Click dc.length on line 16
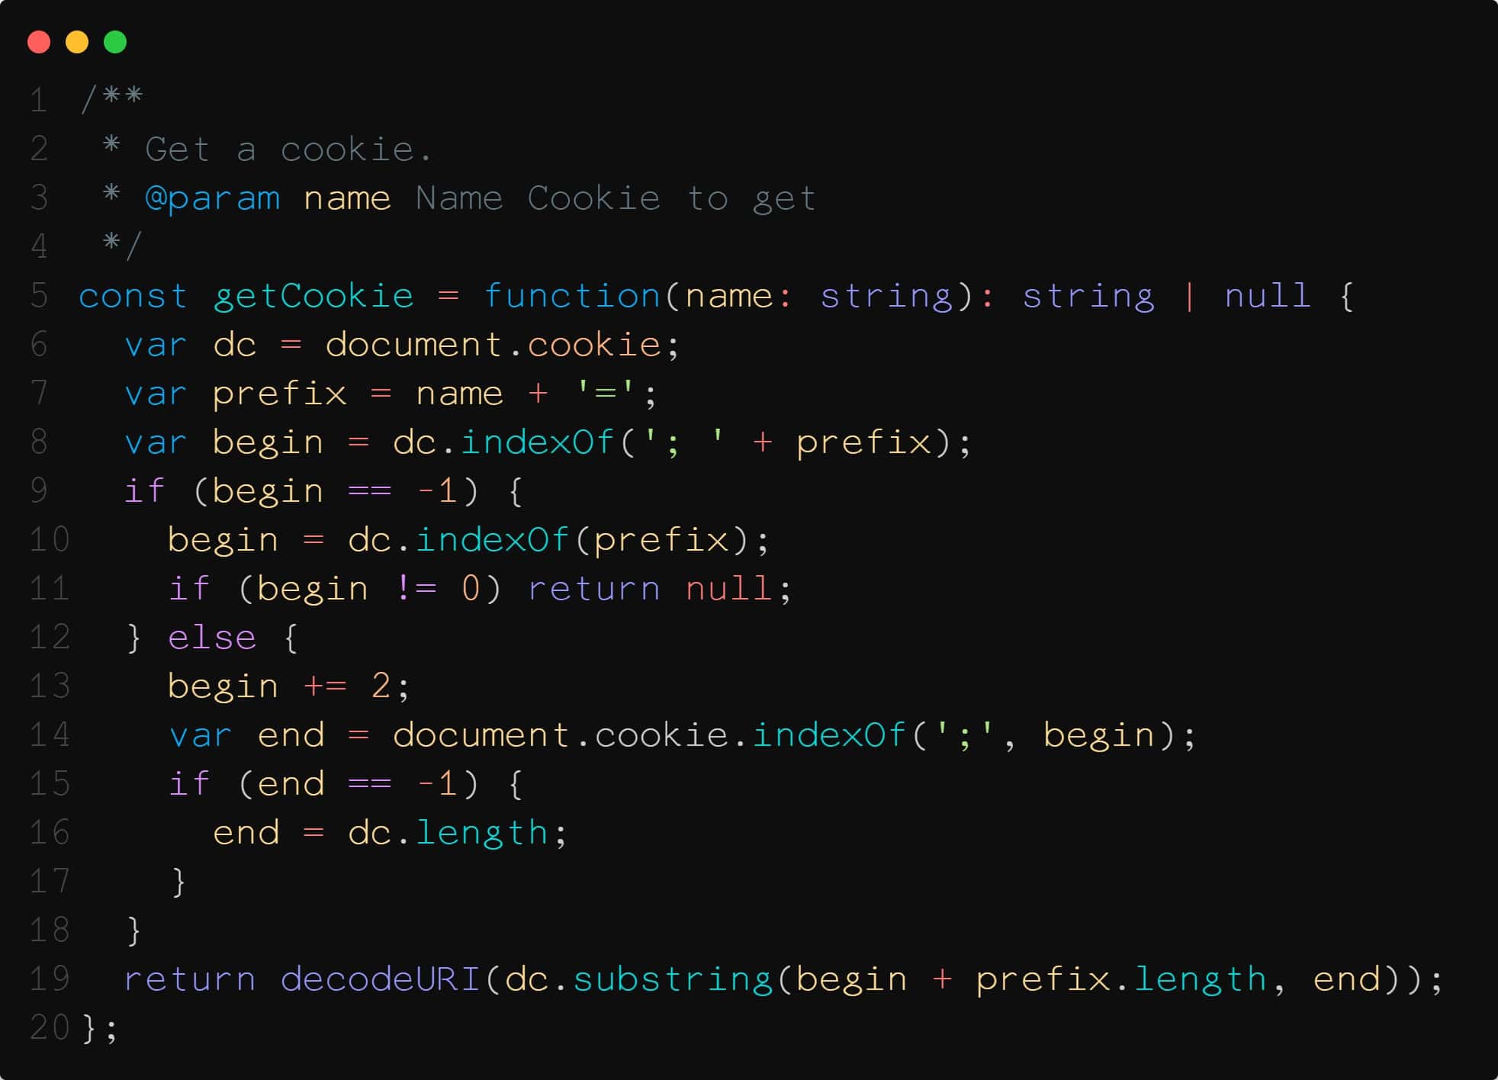The image size is (1498, 1080). pyautogui.click(x=448, y=833)
